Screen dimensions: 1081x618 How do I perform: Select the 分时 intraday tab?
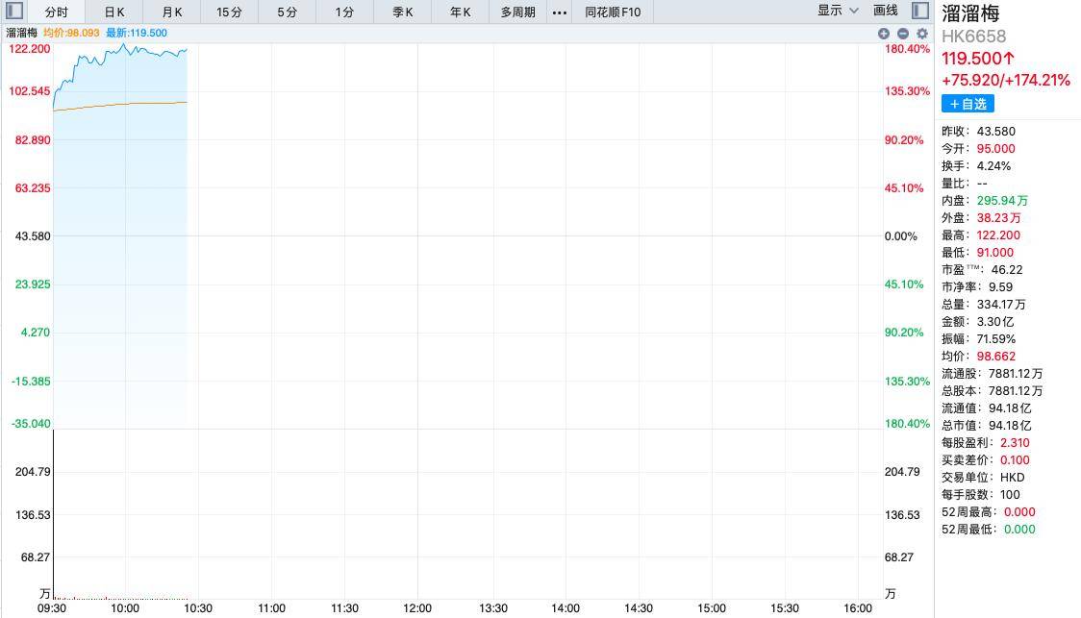[56, 12]
